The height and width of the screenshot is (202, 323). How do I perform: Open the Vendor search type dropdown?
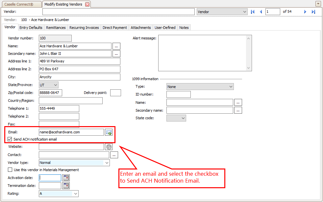(222, 12)
